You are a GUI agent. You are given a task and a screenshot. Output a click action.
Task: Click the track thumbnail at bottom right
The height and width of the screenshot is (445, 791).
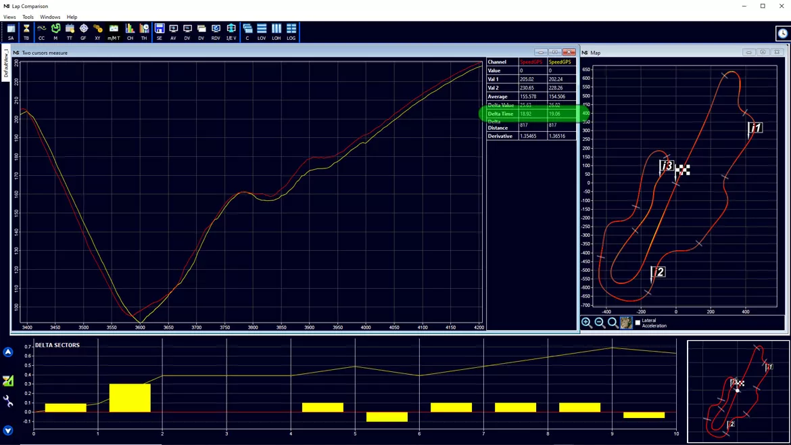[x=738, y=392]
